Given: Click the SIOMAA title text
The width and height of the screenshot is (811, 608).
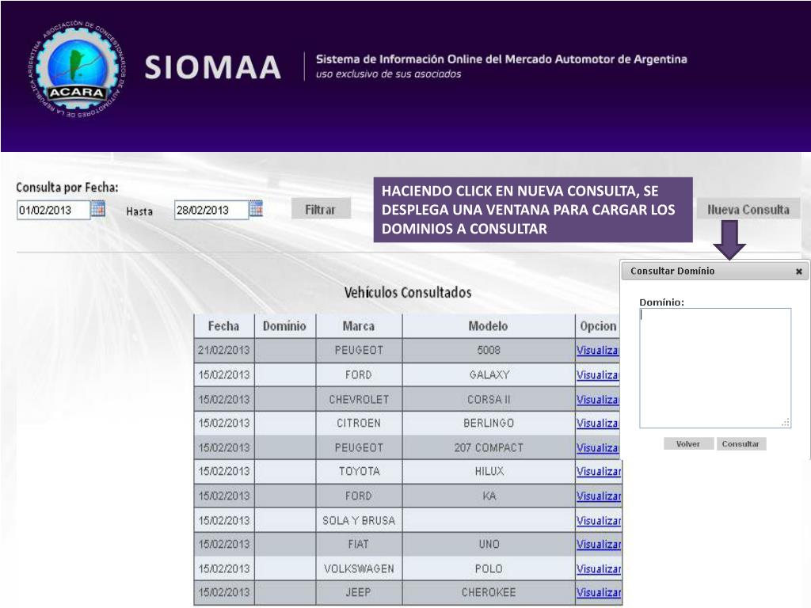Looking at the screenshot, I should coord(212,68).
